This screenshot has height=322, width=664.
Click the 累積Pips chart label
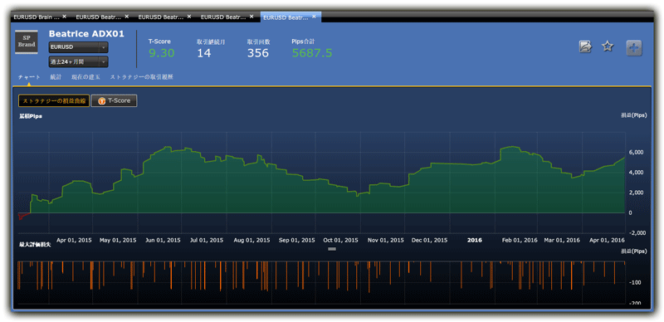coord(31,115)
